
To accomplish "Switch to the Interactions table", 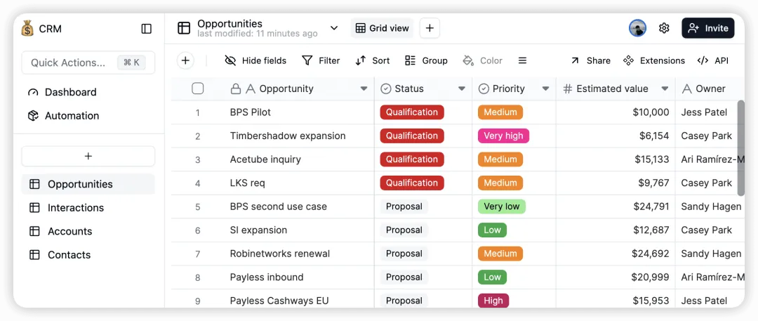I will pos(76,208).
